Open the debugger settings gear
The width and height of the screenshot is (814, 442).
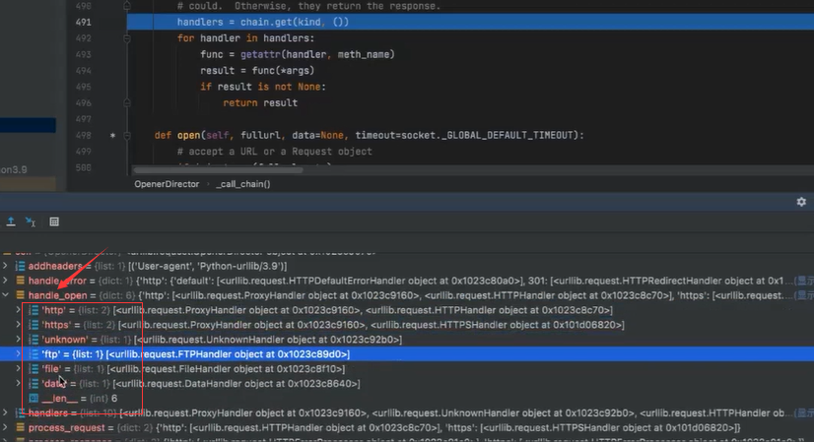pos(801,202)
